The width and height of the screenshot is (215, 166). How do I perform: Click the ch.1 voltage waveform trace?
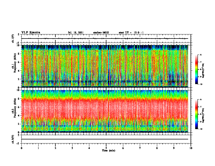pyautogui.click(x=105, y=39)
